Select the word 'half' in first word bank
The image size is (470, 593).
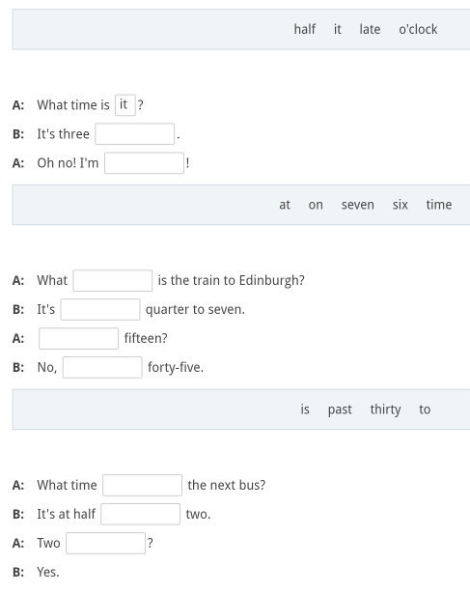tap(305, 29)
